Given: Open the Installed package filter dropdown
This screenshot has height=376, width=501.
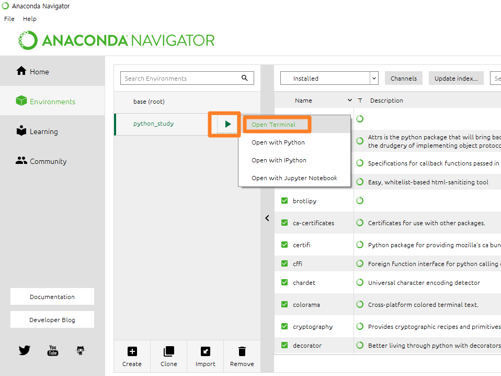Looking at the screenshot, I should tap(329, 78).
